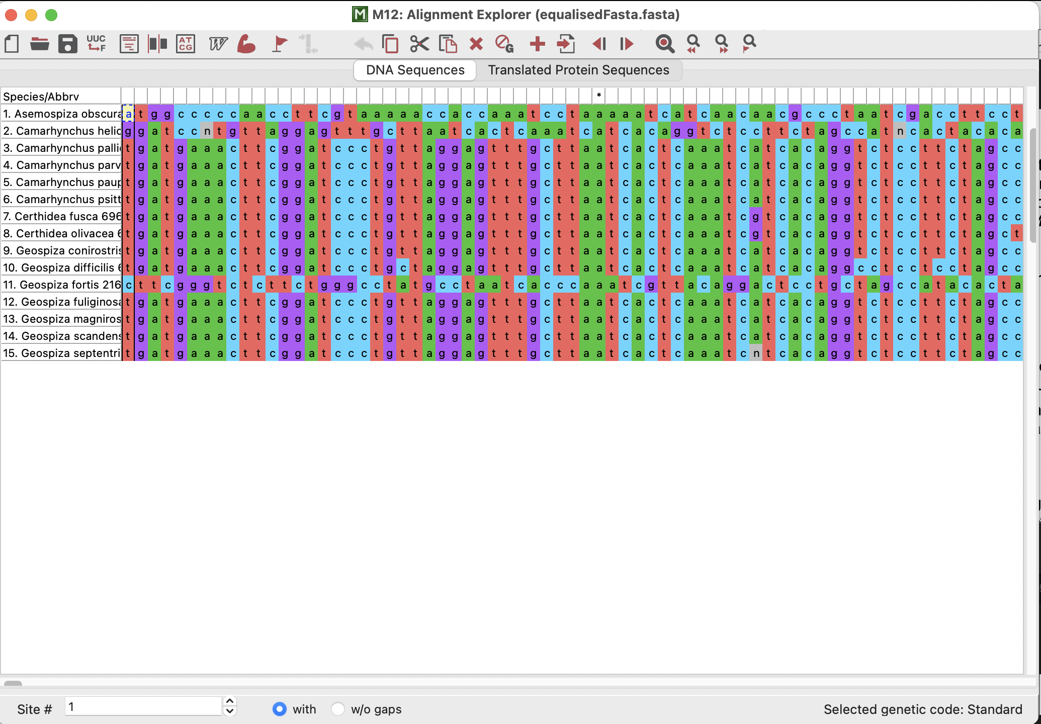
Task: Save the alignment with floppy disk icon
Action: coord(67,44)
